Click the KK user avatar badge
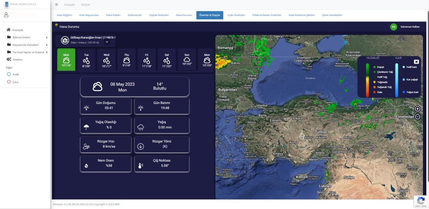The image size is (429, 209). [x=393, y=27]
